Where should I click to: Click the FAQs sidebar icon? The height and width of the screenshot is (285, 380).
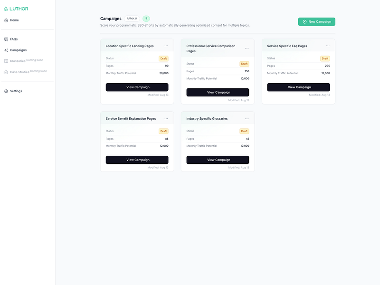(x=6, y=39)
